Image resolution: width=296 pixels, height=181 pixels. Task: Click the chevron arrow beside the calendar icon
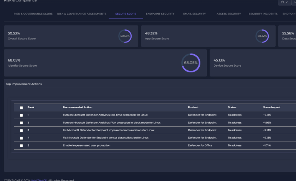point(287,2)
